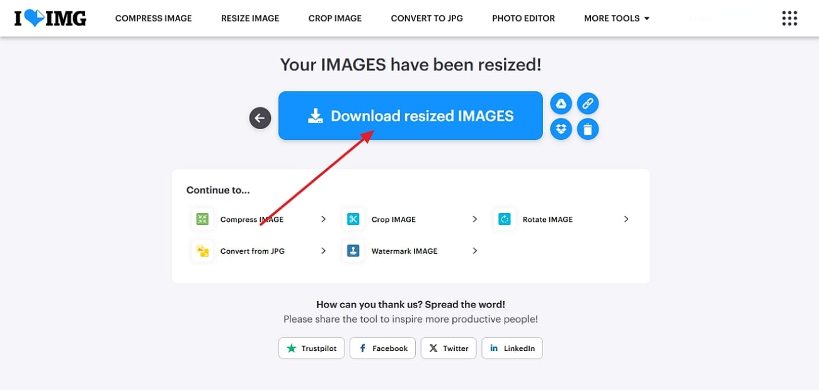
Task: Click chevron next to Rotate IMAGE
Action: tap(626, 219)
